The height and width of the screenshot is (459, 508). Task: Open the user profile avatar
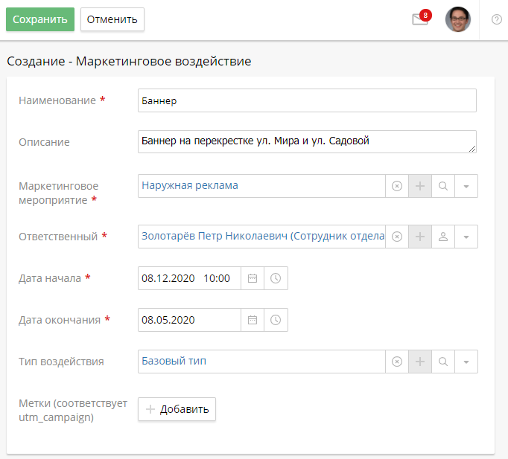458,19
